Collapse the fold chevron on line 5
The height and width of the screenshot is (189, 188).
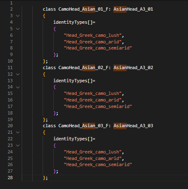pyautogui.click(x=18, y=29)
